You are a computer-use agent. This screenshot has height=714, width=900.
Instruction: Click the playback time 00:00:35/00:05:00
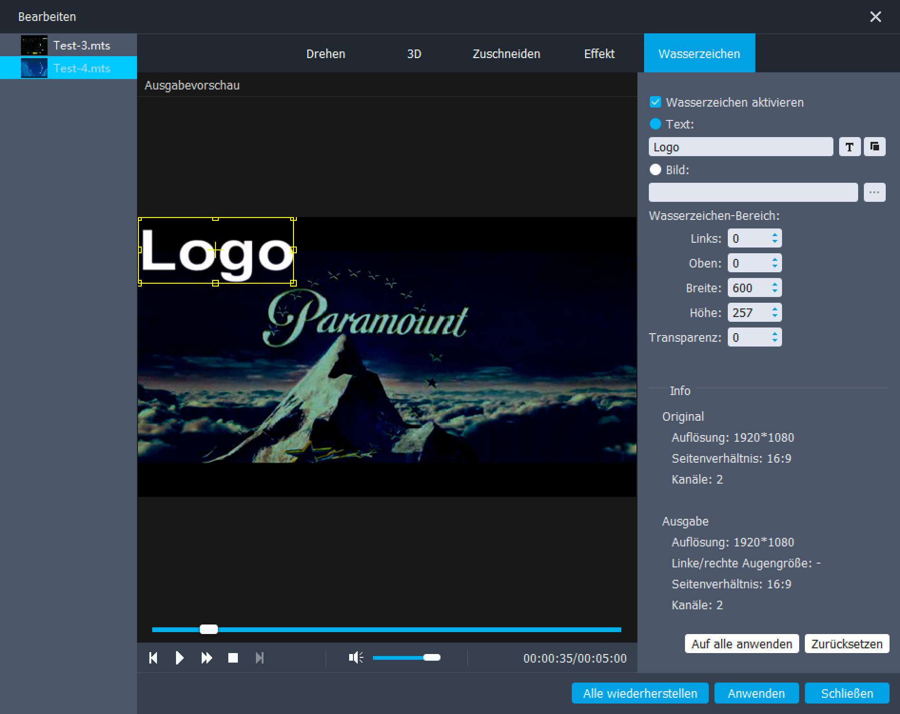point(575,658)
